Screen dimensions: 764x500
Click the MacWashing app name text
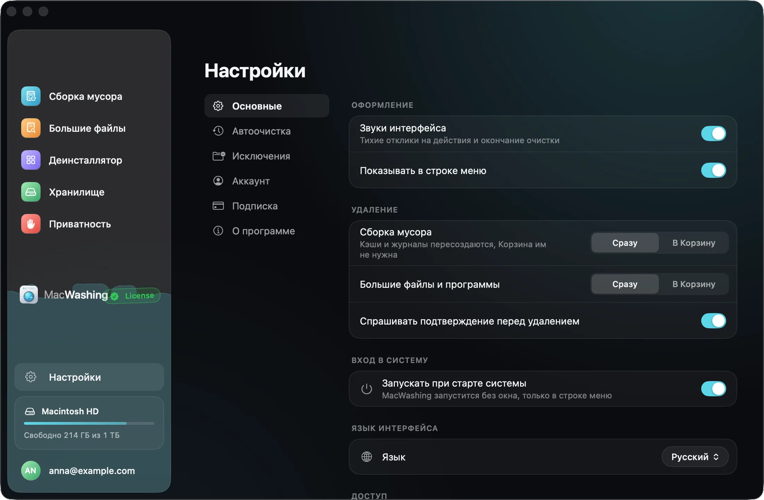pos(76,295)
